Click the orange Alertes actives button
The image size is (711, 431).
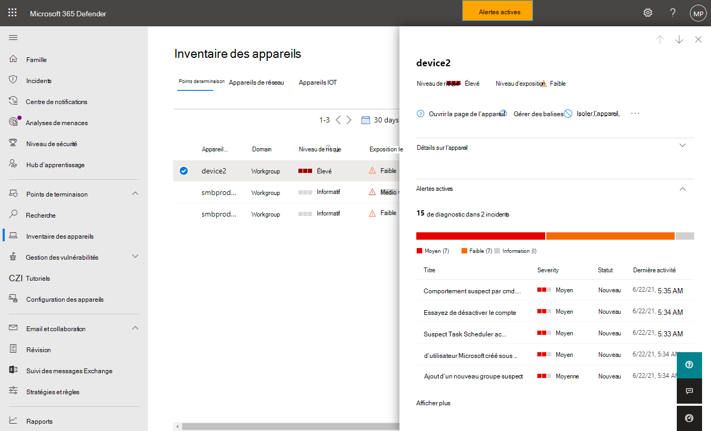(498, 12)
